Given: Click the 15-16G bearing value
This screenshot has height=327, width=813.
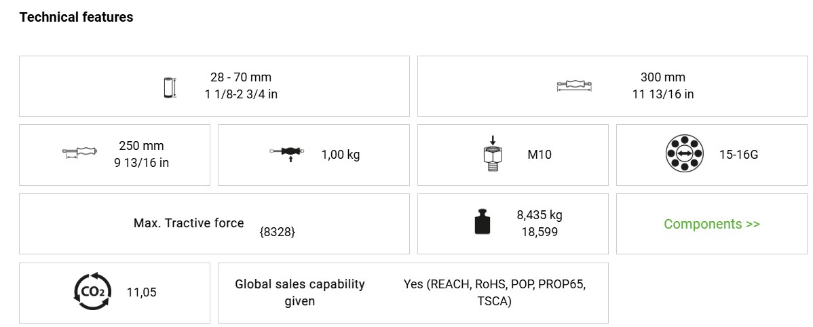Looking at the screenshot, I should pos(738,155).
